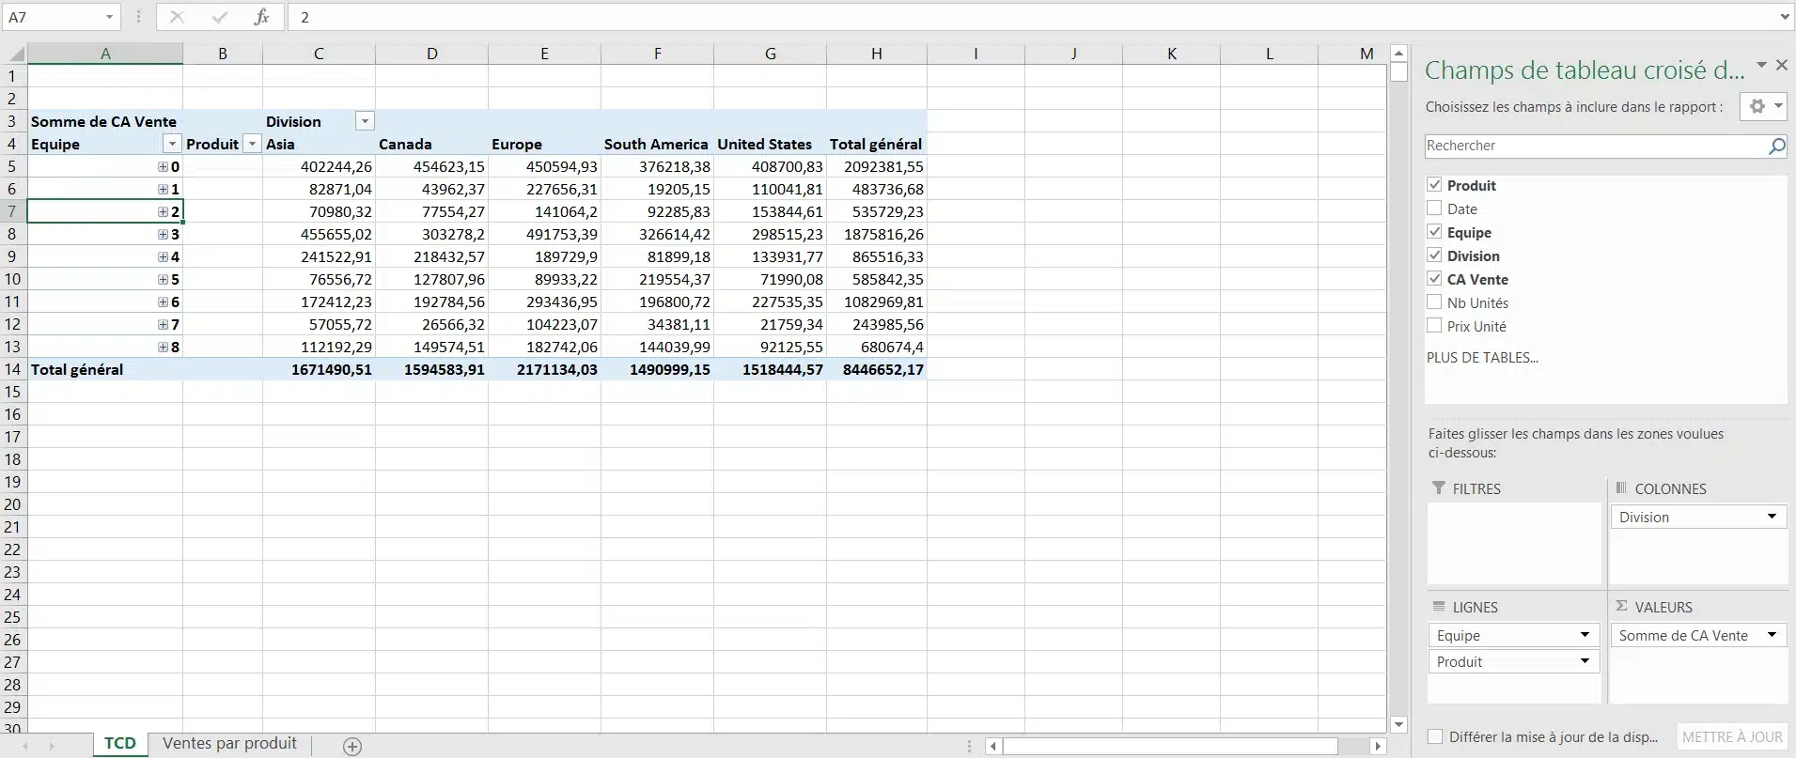The image size is (1796, 758).
Task: Select row 14 header
Action: pos(13,369)
